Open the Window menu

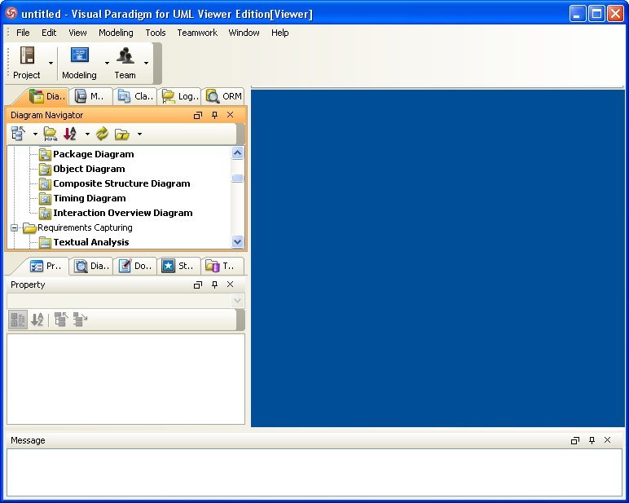[244, 33]
